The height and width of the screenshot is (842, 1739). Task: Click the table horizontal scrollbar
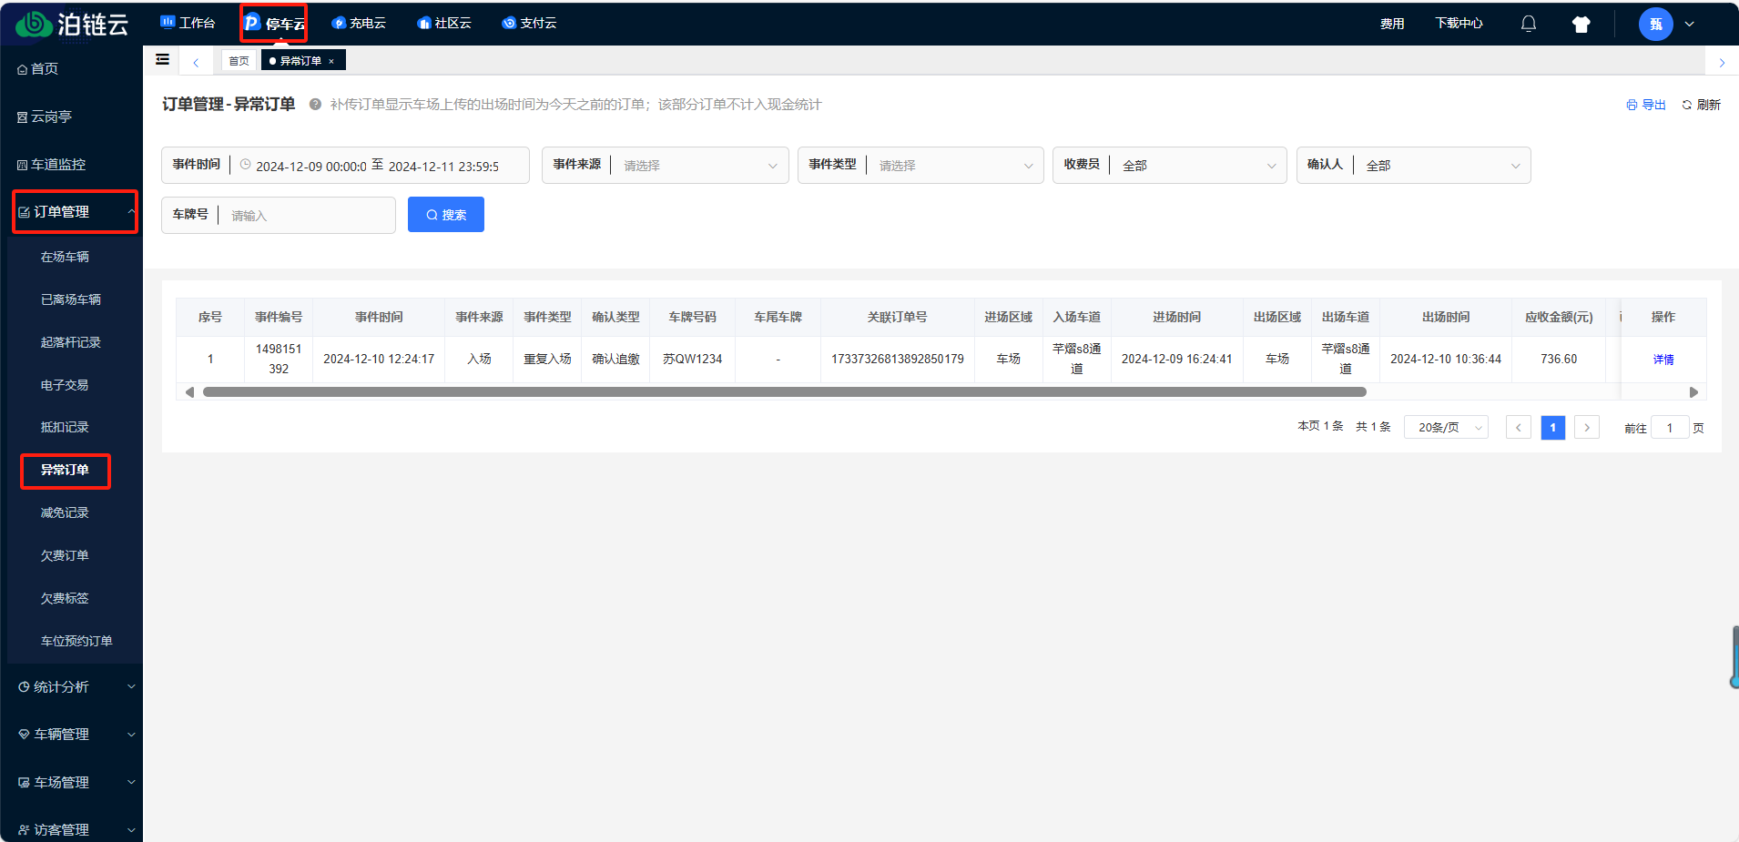tap(784, 392)
